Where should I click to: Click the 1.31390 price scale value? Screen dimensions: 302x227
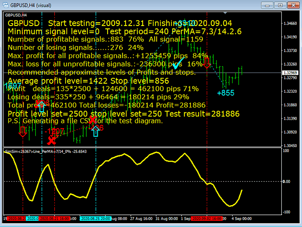290,118
